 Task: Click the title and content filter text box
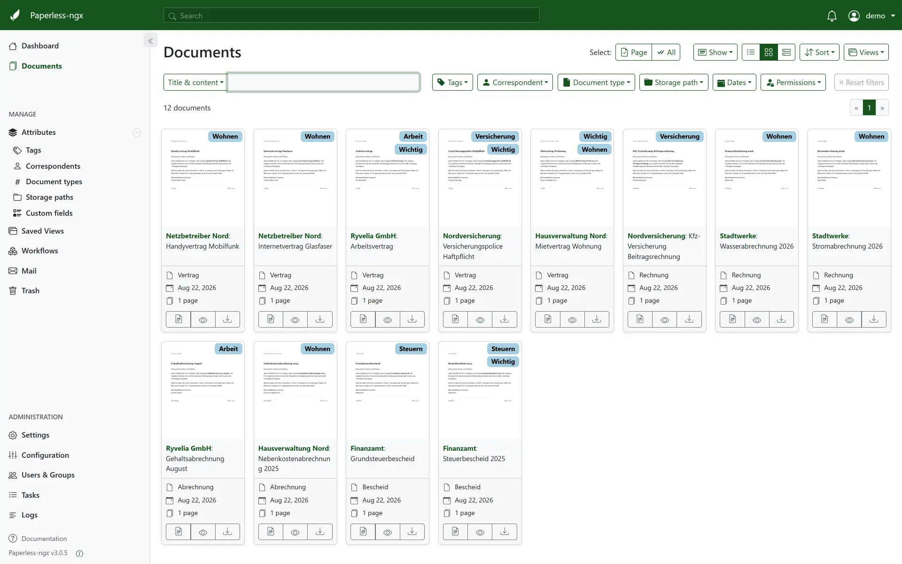324,82
